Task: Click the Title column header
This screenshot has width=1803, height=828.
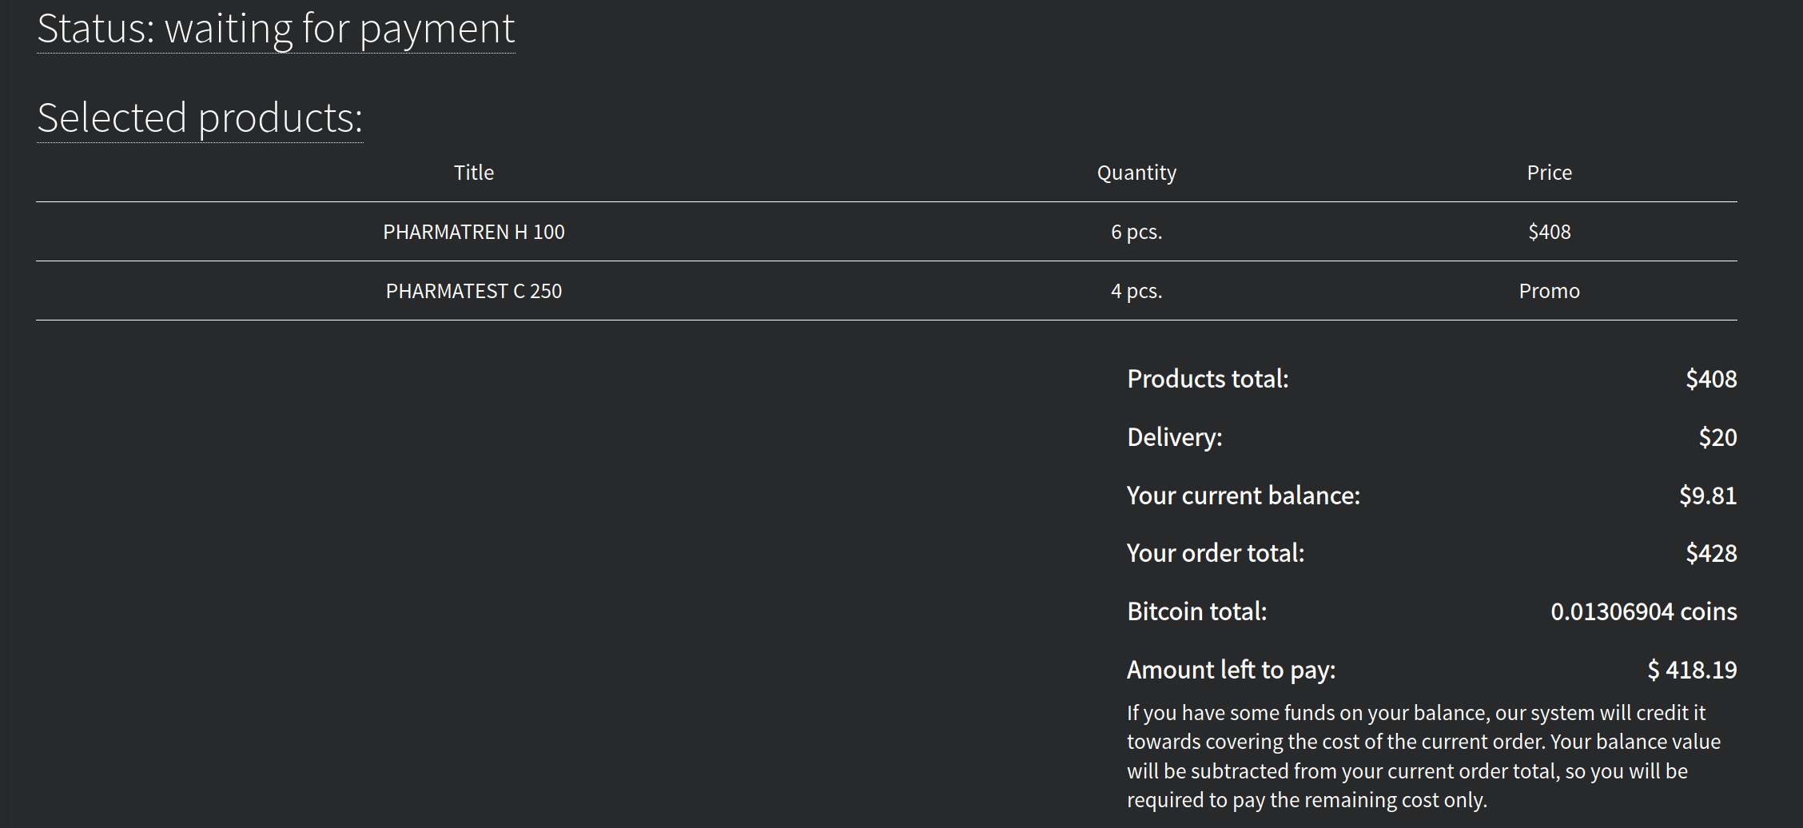Action: tap(474, 173)
